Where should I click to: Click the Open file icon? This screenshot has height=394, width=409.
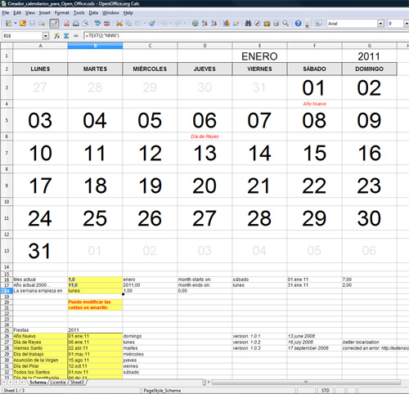coord(23,24)
